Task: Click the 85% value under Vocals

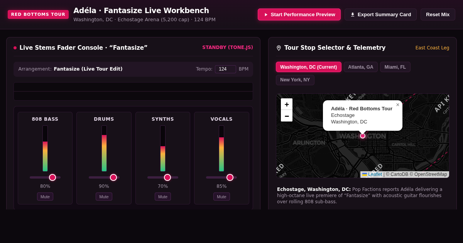Action: (x=221, y=186)
